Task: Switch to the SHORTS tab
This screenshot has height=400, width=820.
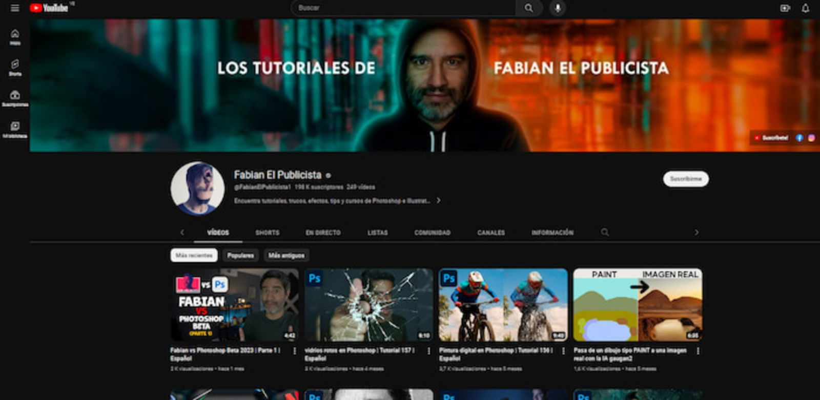Action: point(268,233)
